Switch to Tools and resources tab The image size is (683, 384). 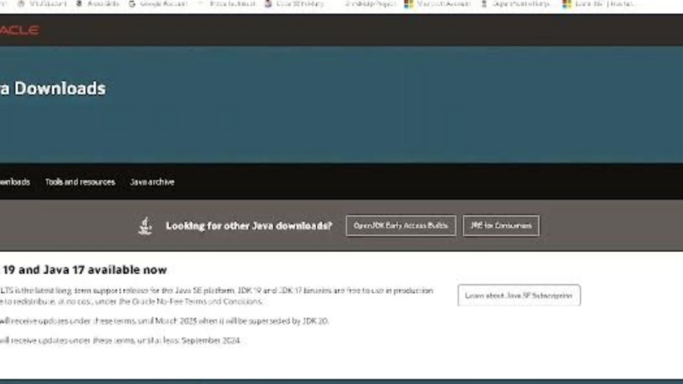80,182
